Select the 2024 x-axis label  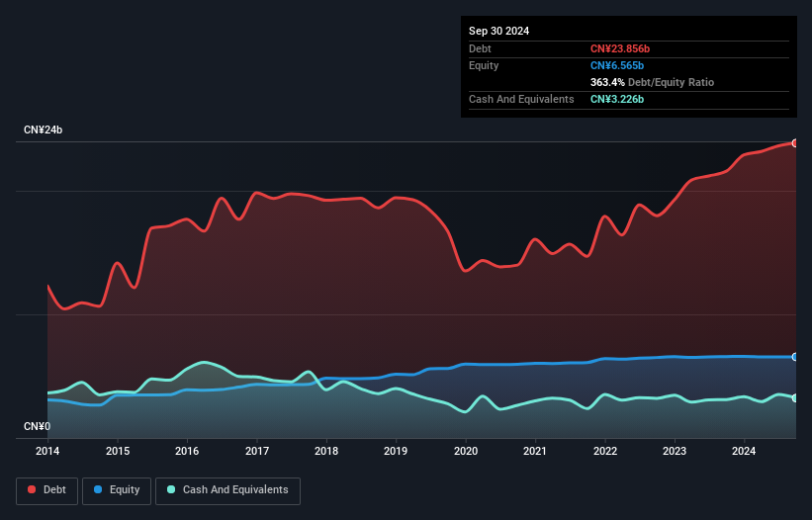(744, 451)
